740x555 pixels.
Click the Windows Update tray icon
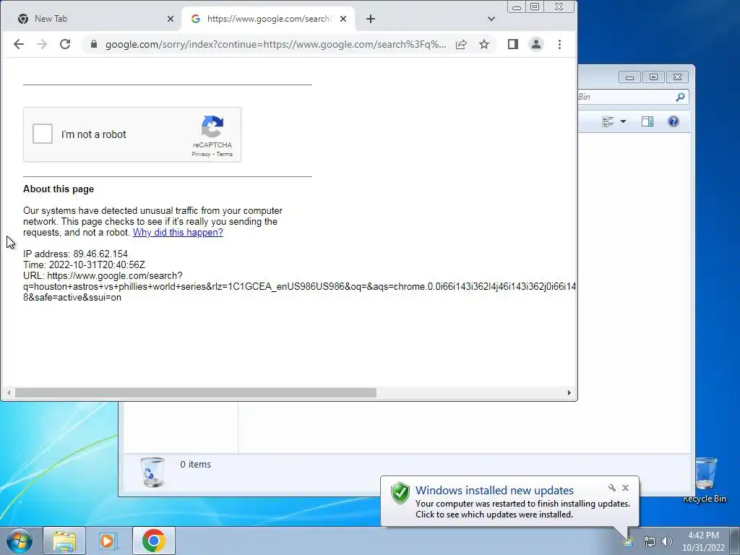tap(628, 541)
